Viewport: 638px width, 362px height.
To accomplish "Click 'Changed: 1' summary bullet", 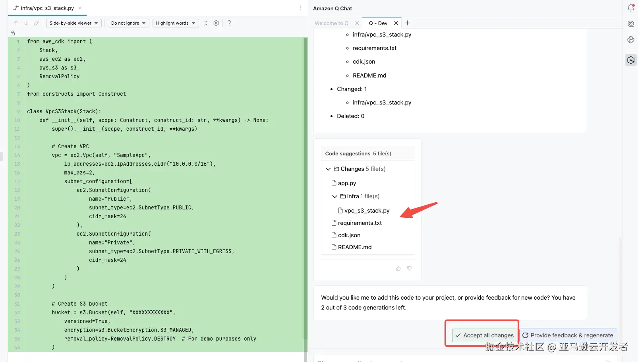I will [x=352, y=89].
